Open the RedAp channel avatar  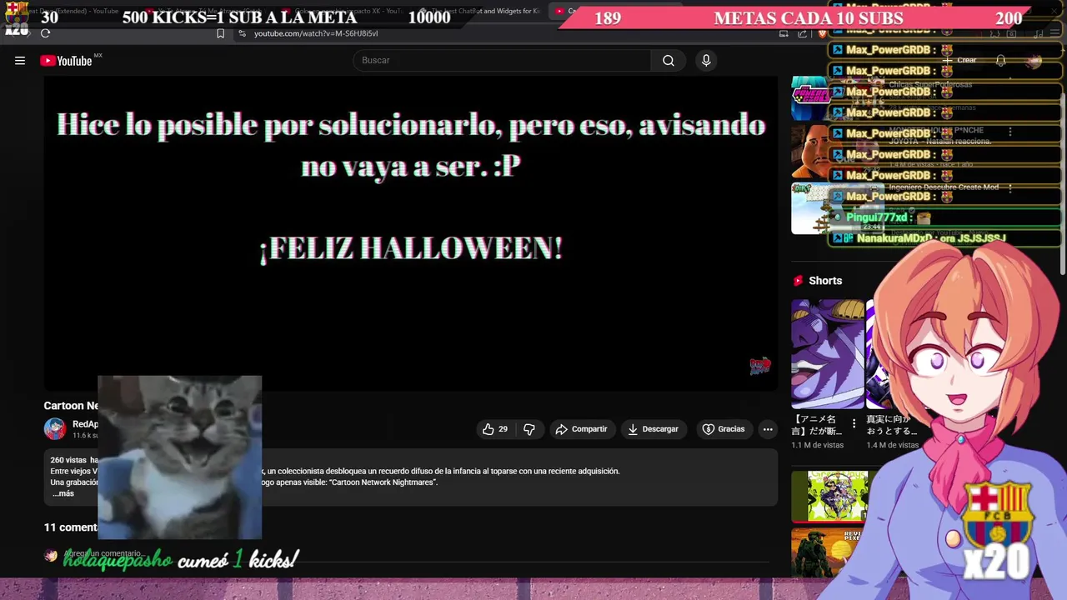55,429
